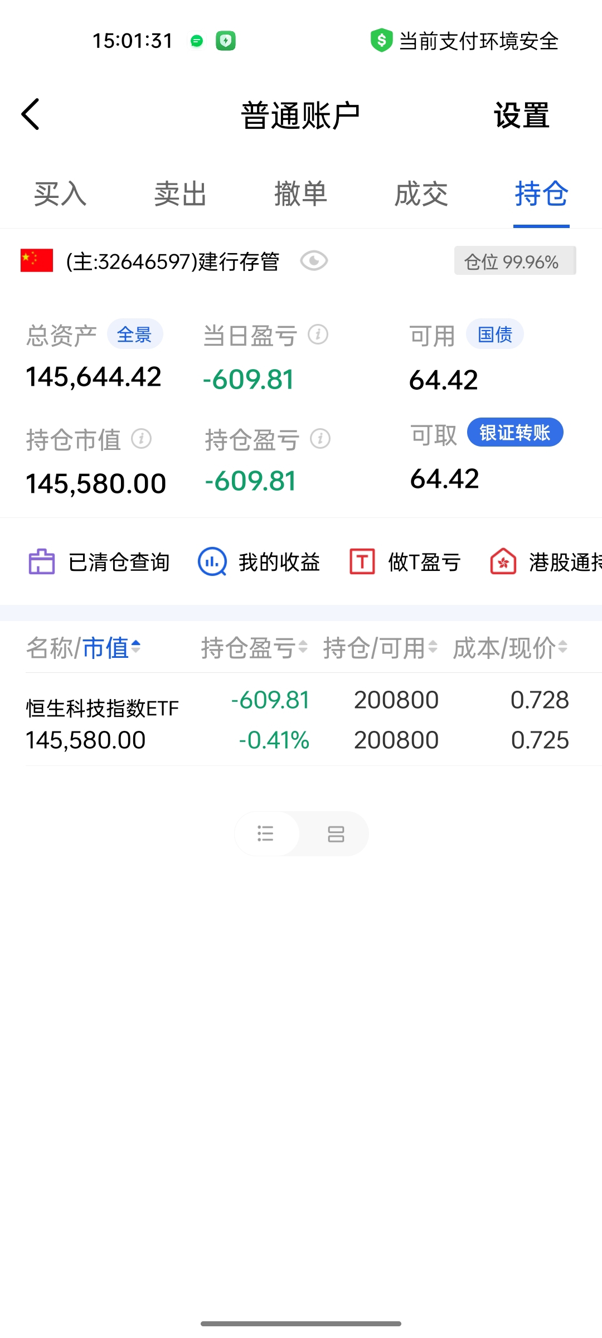Switch to the 成交 tab
The height and width of the screenshot is (1338, 602).
point(421,194)
